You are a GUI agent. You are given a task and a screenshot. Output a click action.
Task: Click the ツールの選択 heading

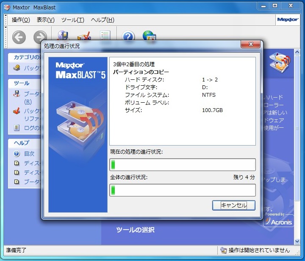coord(136,230)
